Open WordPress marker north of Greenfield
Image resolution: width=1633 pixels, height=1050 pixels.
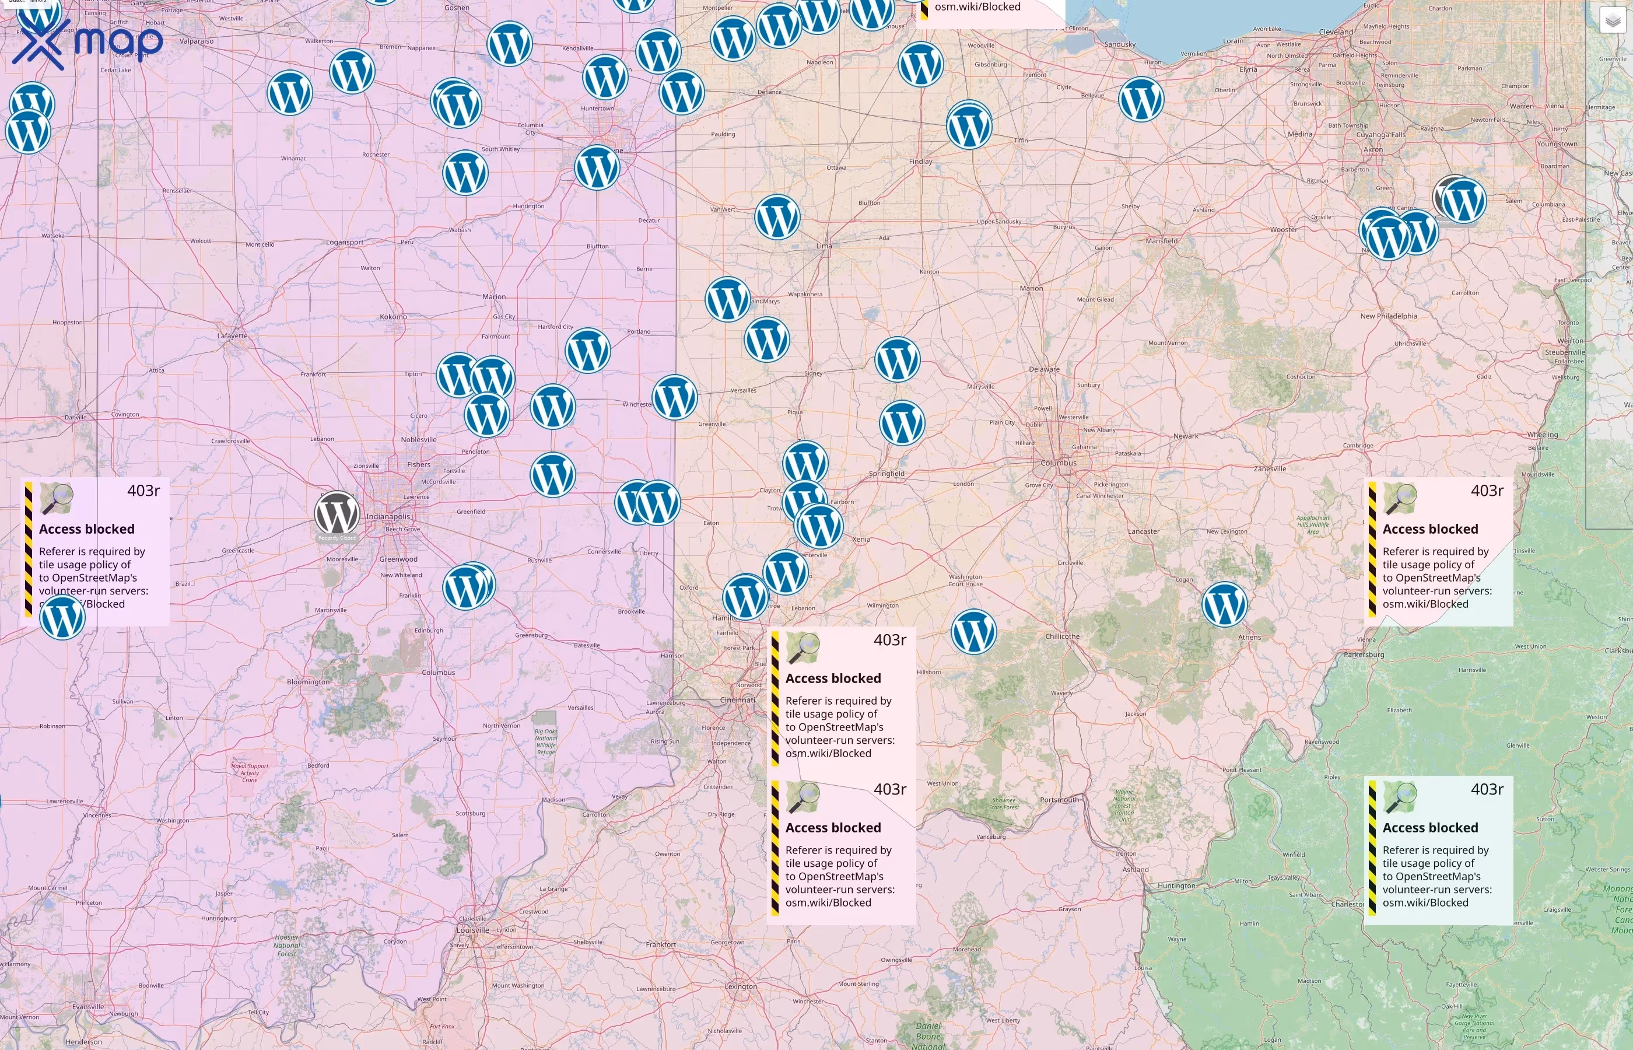[x=553, y=475]
